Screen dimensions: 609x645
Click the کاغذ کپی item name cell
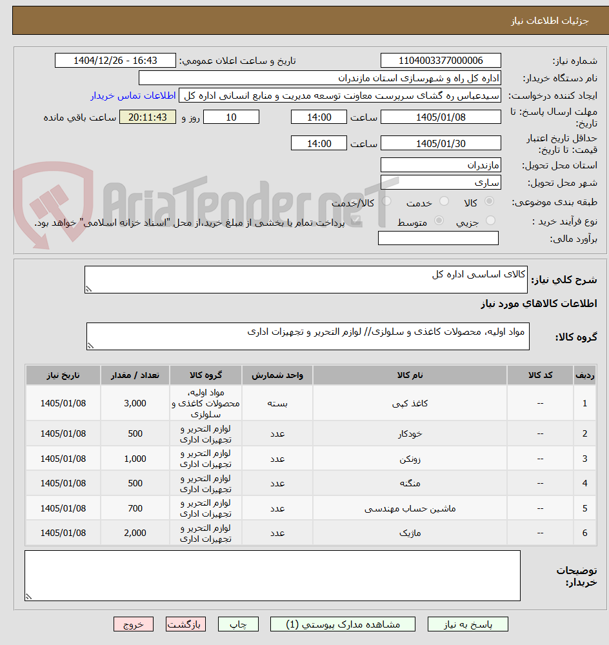pos(410,403)
